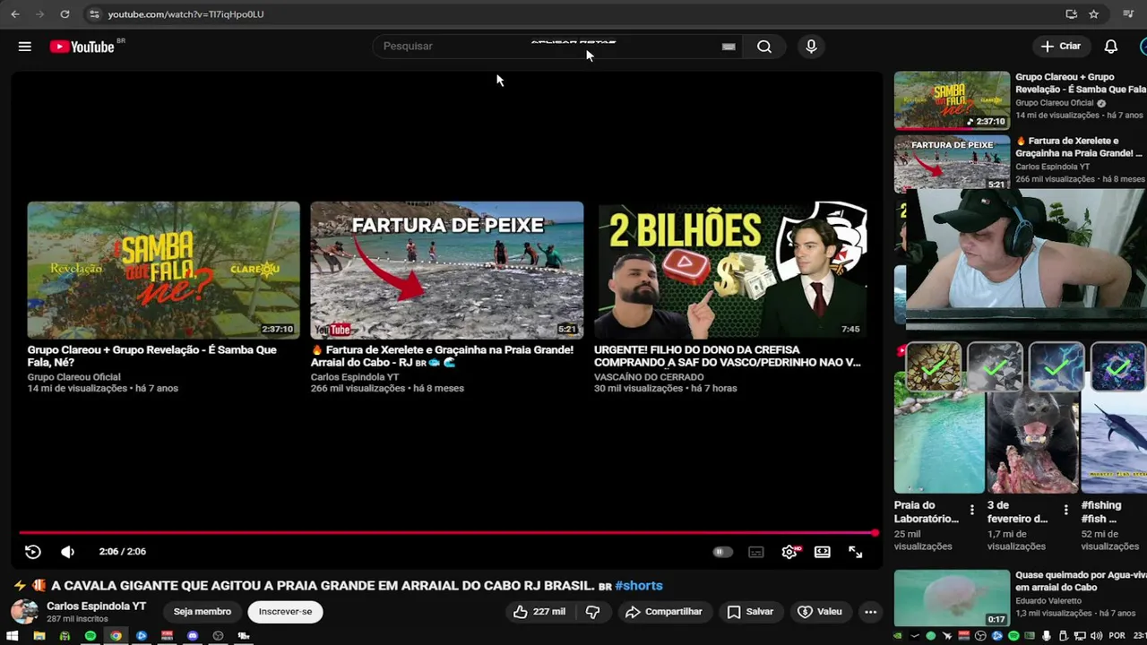Bookmark this page with star icon
This screenshot has width=1147, height=645.
(x=1093, y=14)
